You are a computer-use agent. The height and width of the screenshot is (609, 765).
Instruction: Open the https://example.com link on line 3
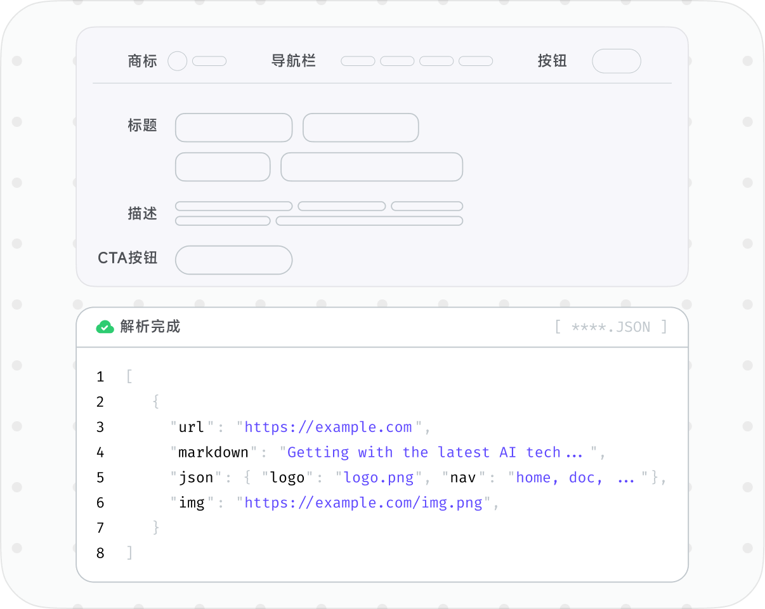[328, 427]
